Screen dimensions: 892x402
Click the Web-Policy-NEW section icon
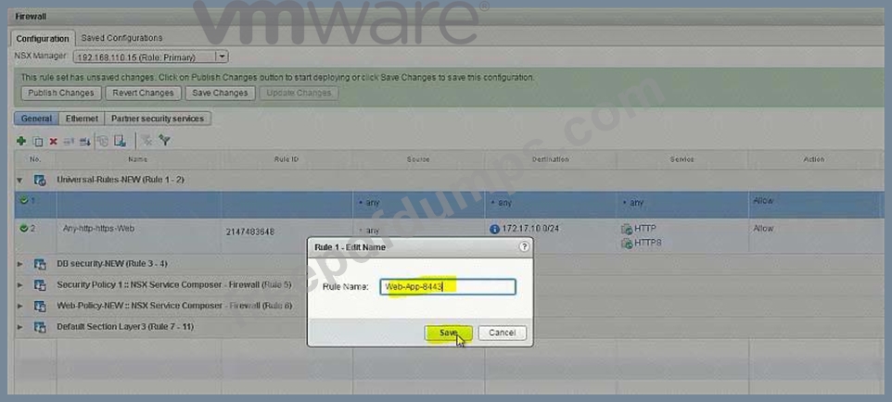(40, 307)
